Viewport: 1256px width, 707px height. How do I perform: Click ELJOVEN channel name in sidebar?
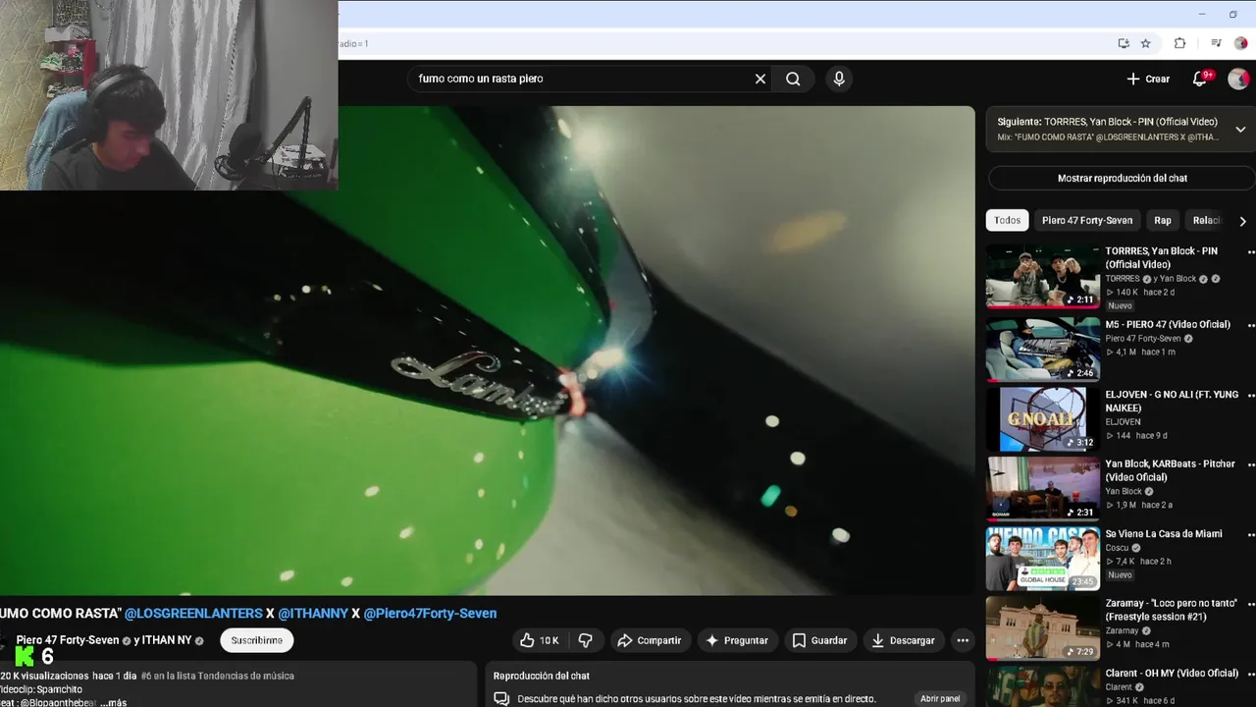click(1124, 422)
